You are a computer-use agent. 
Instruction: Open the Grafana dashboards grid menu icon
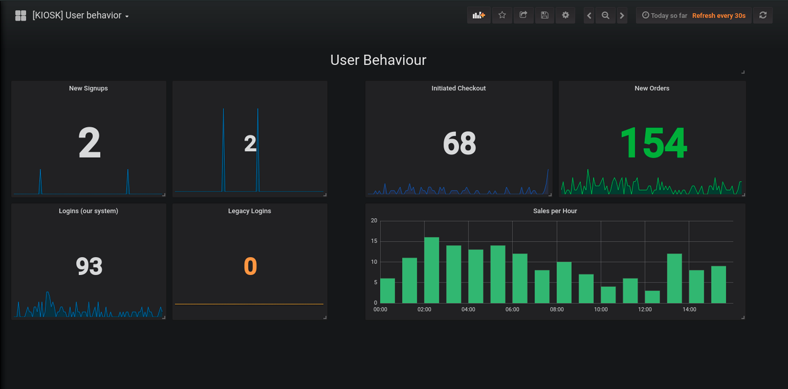21,15
